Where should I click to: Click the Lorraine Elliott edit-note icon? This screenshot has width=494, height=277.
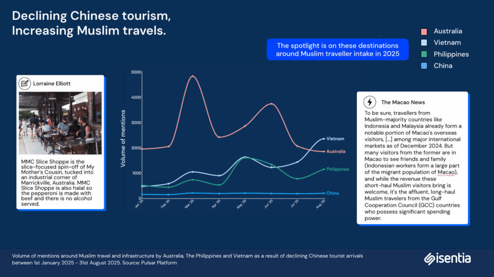25,83
